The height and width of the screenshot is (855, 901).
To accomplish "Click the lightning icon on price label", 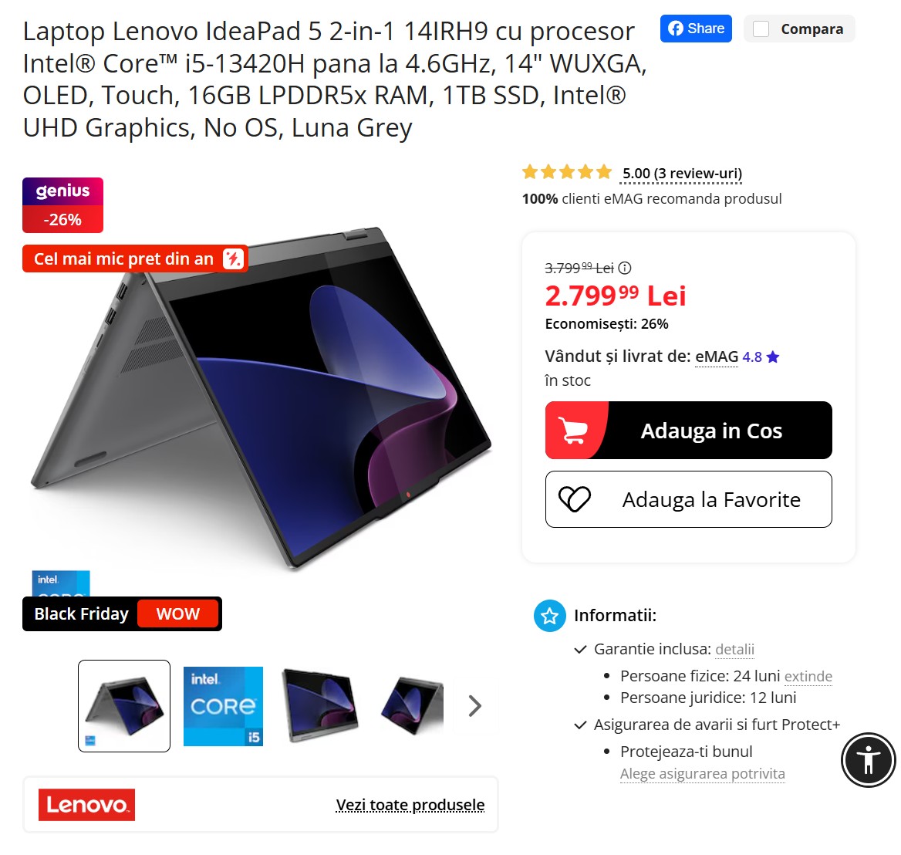I will click(x=233, y=259).
